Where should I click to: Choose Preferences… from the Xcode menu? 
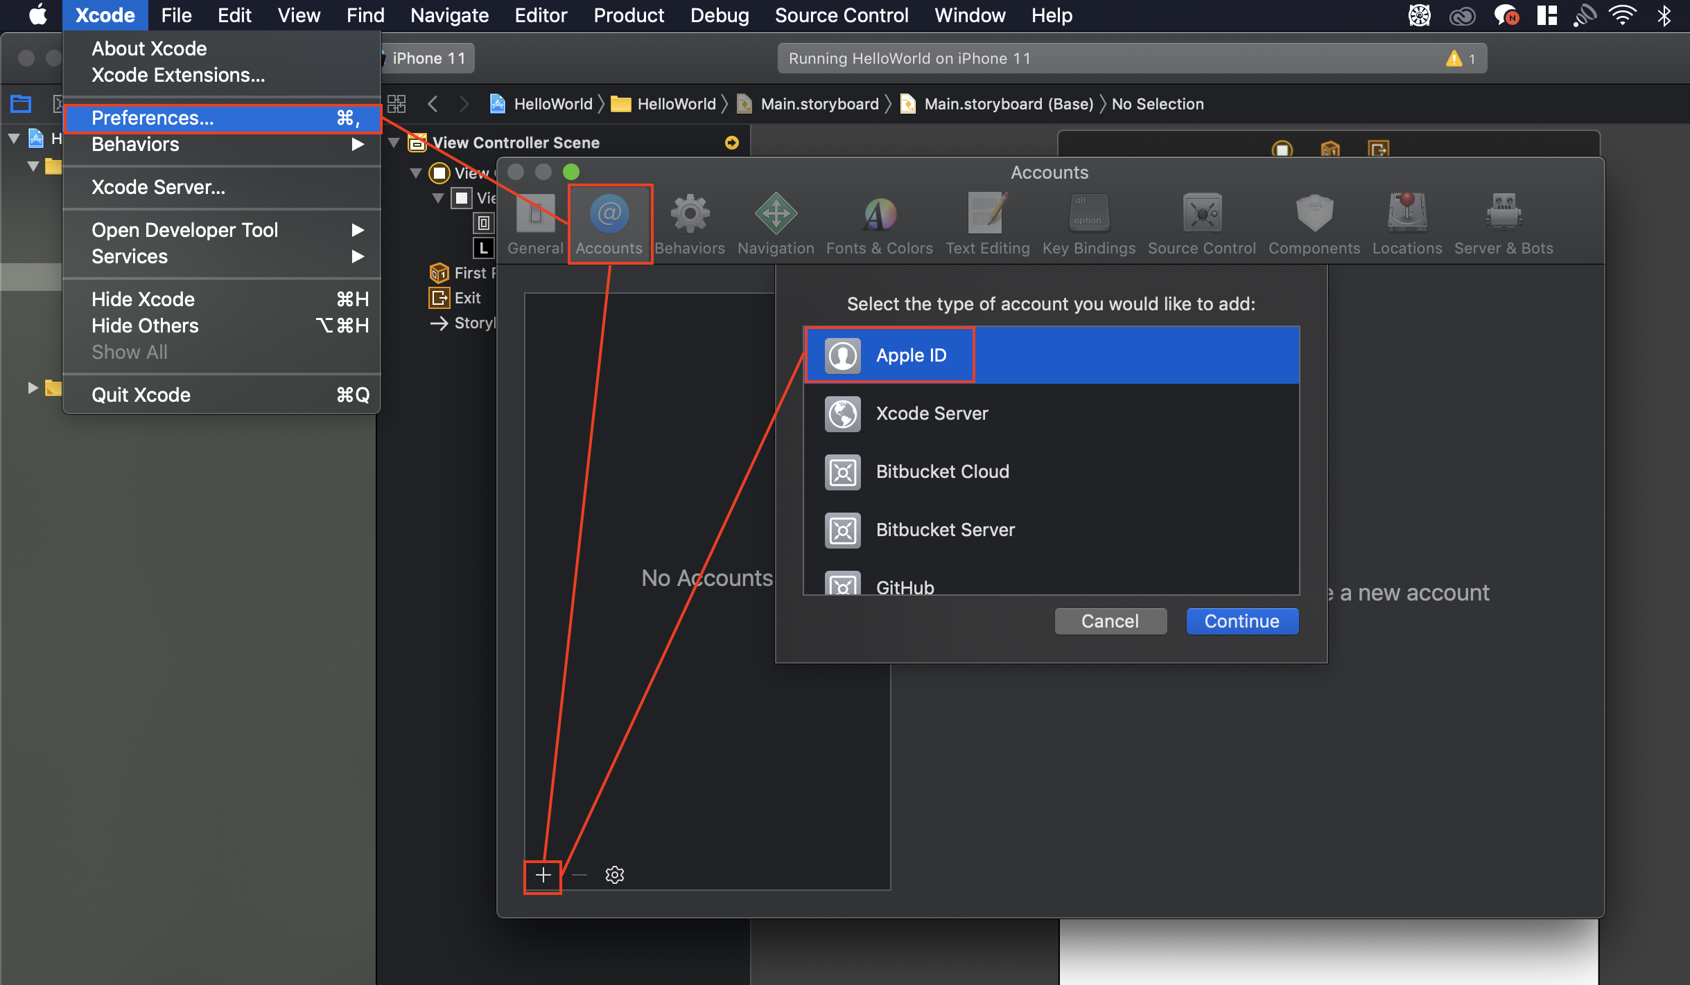tap(222, 118)
